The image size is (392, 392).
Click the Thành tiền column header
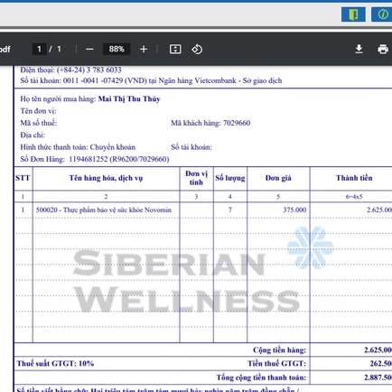tap(354, 178)
